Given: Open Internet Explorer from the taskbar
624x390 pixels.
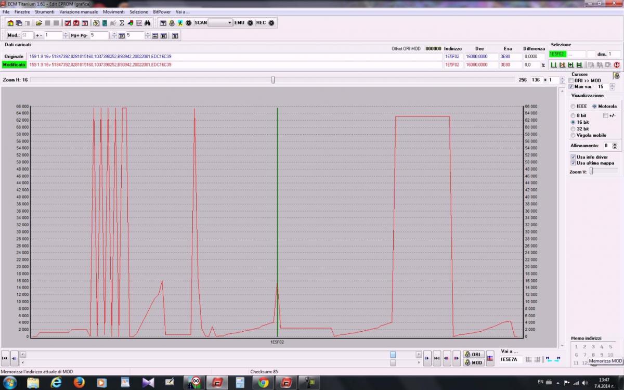Looking at the screenshot, I should (56, 383).
